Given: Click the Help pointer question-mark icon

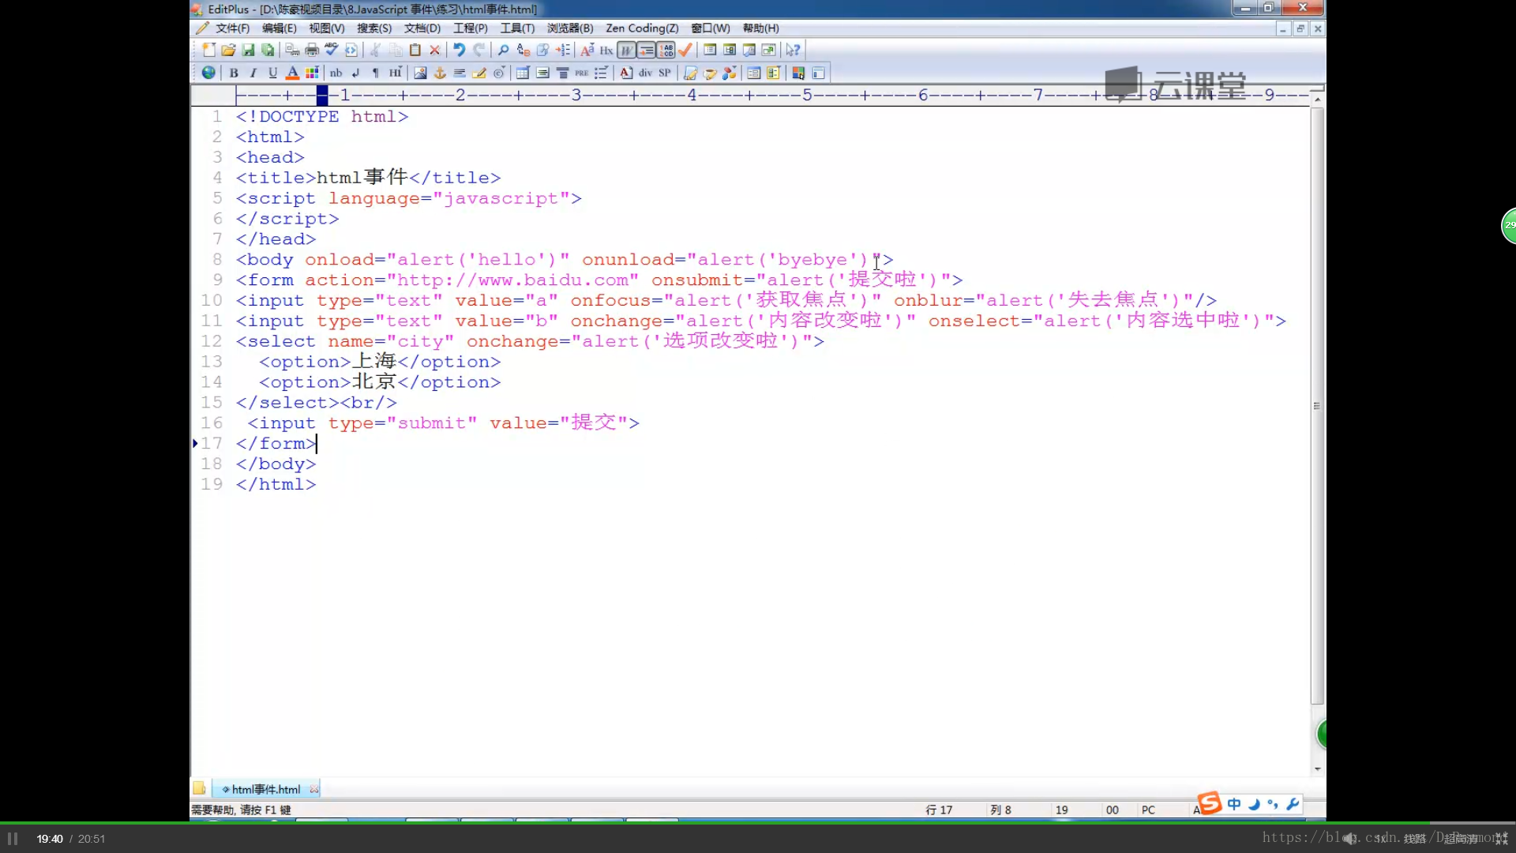Looking at the screenshot, I should [793, 50].
